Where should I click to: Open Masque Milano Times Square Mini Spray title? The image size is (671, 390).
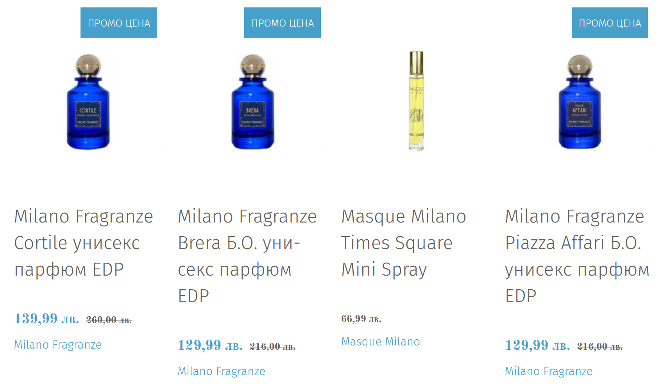click(404, 243)
